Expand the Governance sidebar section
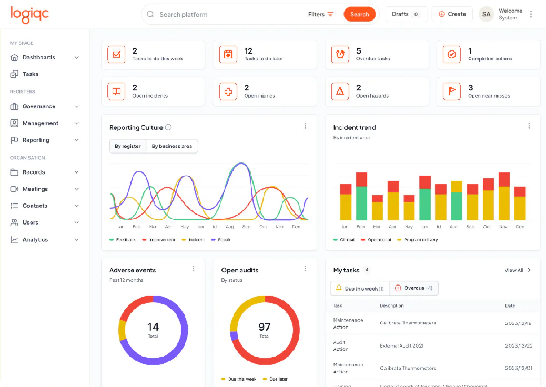 (x=45, y=107)
